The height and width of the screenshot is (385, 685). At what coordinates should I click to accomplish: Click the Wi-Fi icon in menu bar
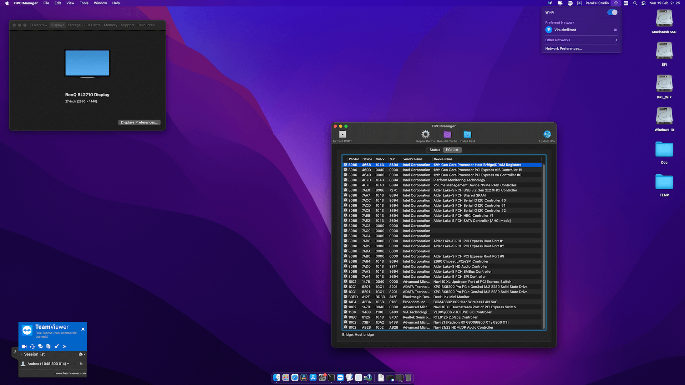[616, 3]
